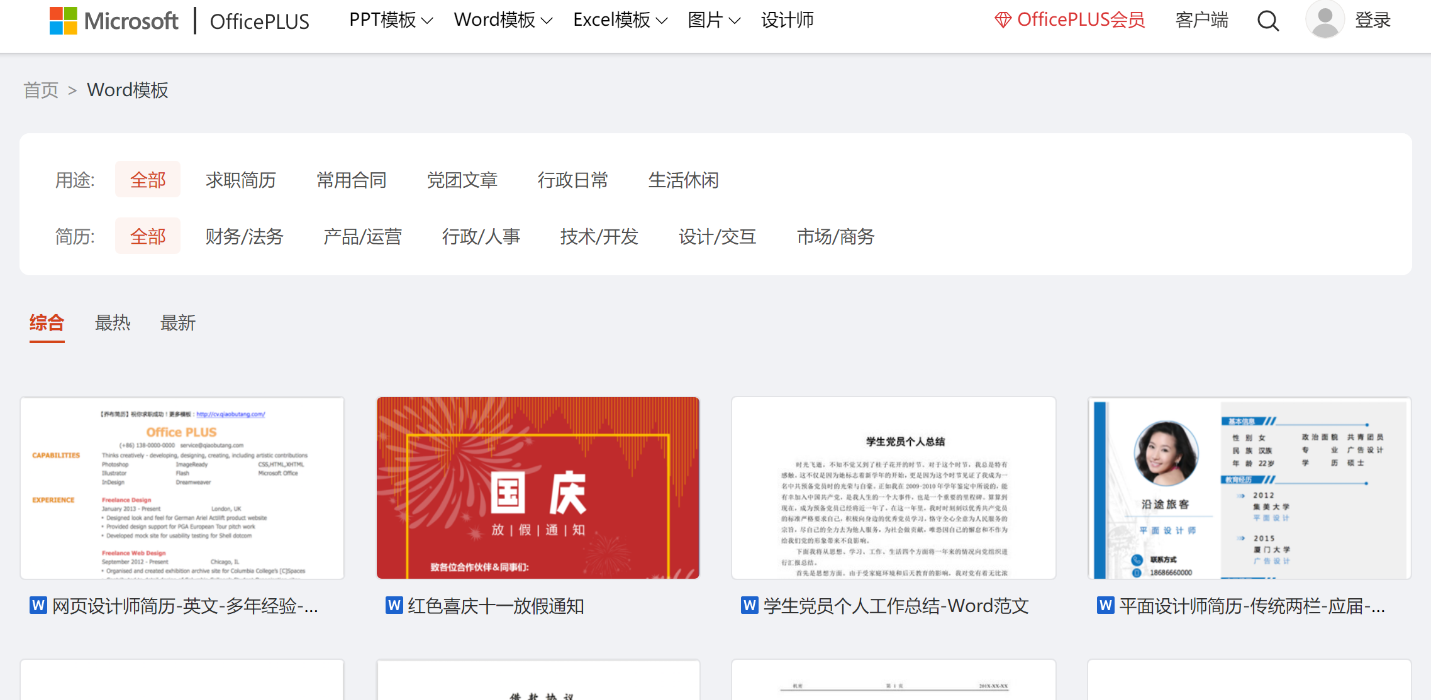Click the diamond OfficePLUS会员 icon

tap(1002, 20)
